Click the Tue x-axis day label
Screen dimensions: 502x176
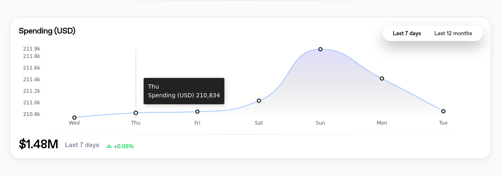(443, 123)
